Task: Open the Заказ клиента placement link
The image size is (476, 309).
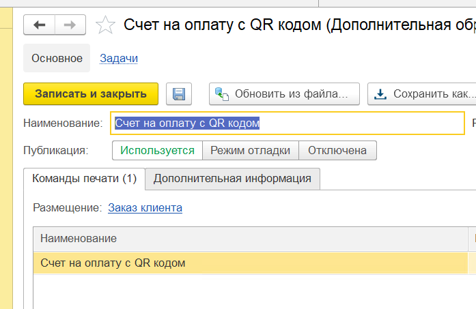Action: point(145,207)
